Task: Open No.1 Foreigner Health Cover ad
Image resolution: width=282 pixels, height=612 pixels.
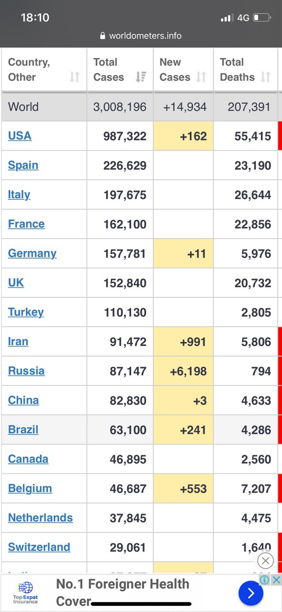Action: pyautogui.click(x=123, y=592)
